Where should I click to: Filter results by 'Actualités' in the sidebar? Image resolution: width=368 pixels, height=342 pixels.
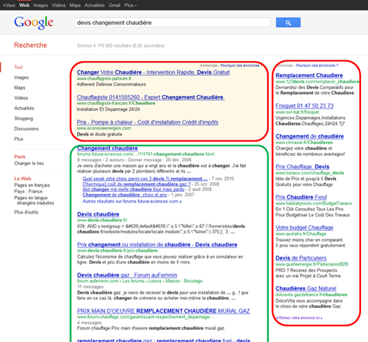point(24,108)
